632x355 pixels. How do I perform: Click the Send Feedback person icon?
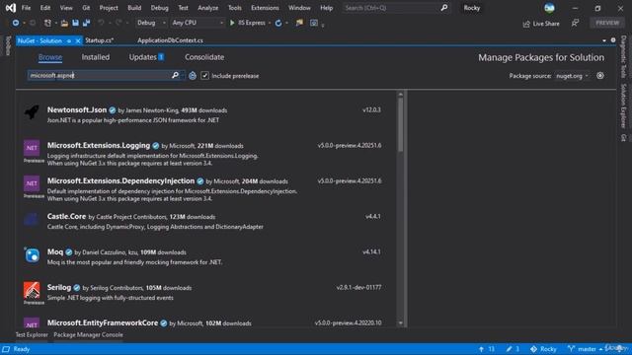pyautogui.click(x=575, y=23)
